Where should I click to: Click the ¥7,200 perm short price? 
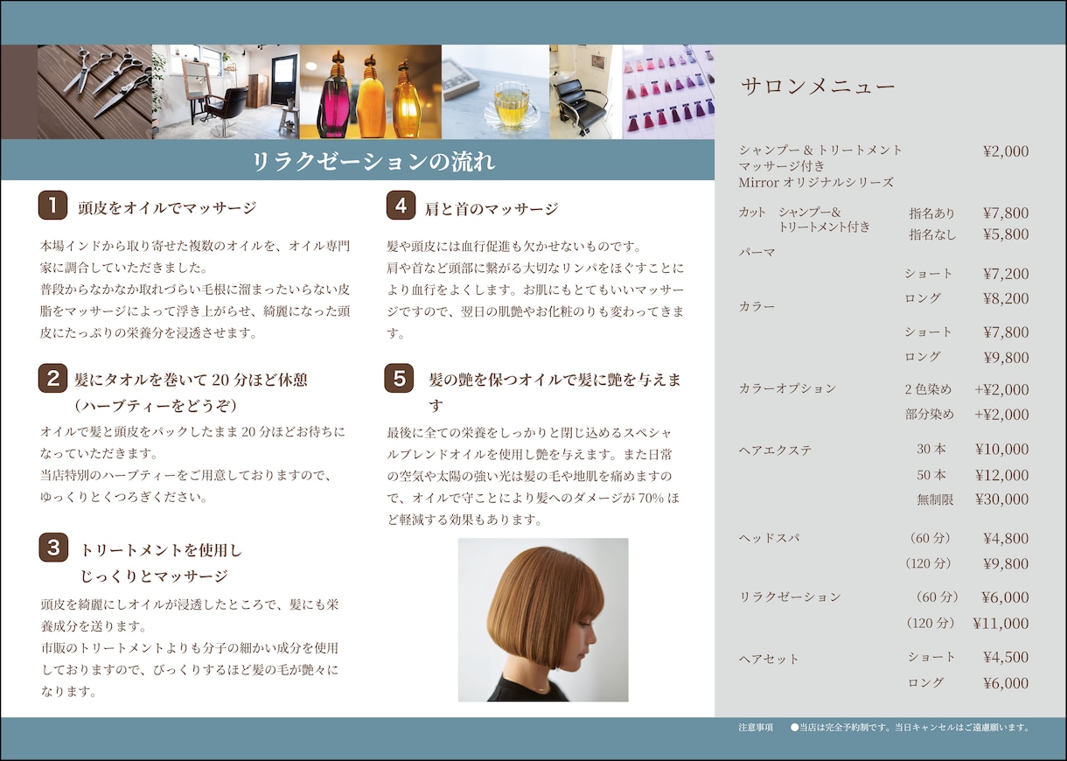tap(1006, 274)
